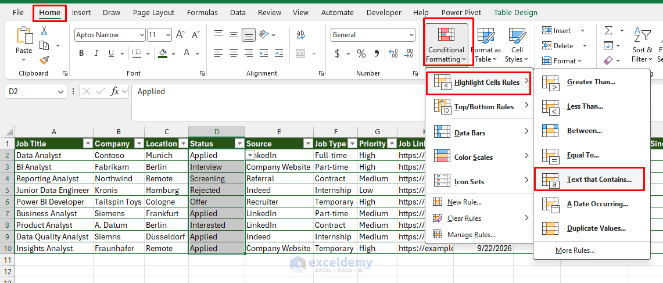Click the Decrease Indent icon
663x283 pixels.
[x=264, y=53]
